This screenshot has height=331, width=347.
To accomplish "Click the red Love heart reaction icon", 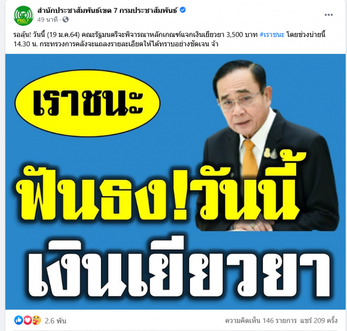I will [27, 320].
